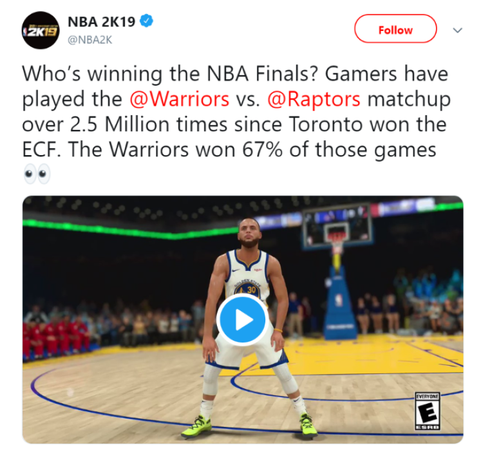Click the basketball hoop backboard in video
This screenshot has width=483, height=450.
pos(337,228)
